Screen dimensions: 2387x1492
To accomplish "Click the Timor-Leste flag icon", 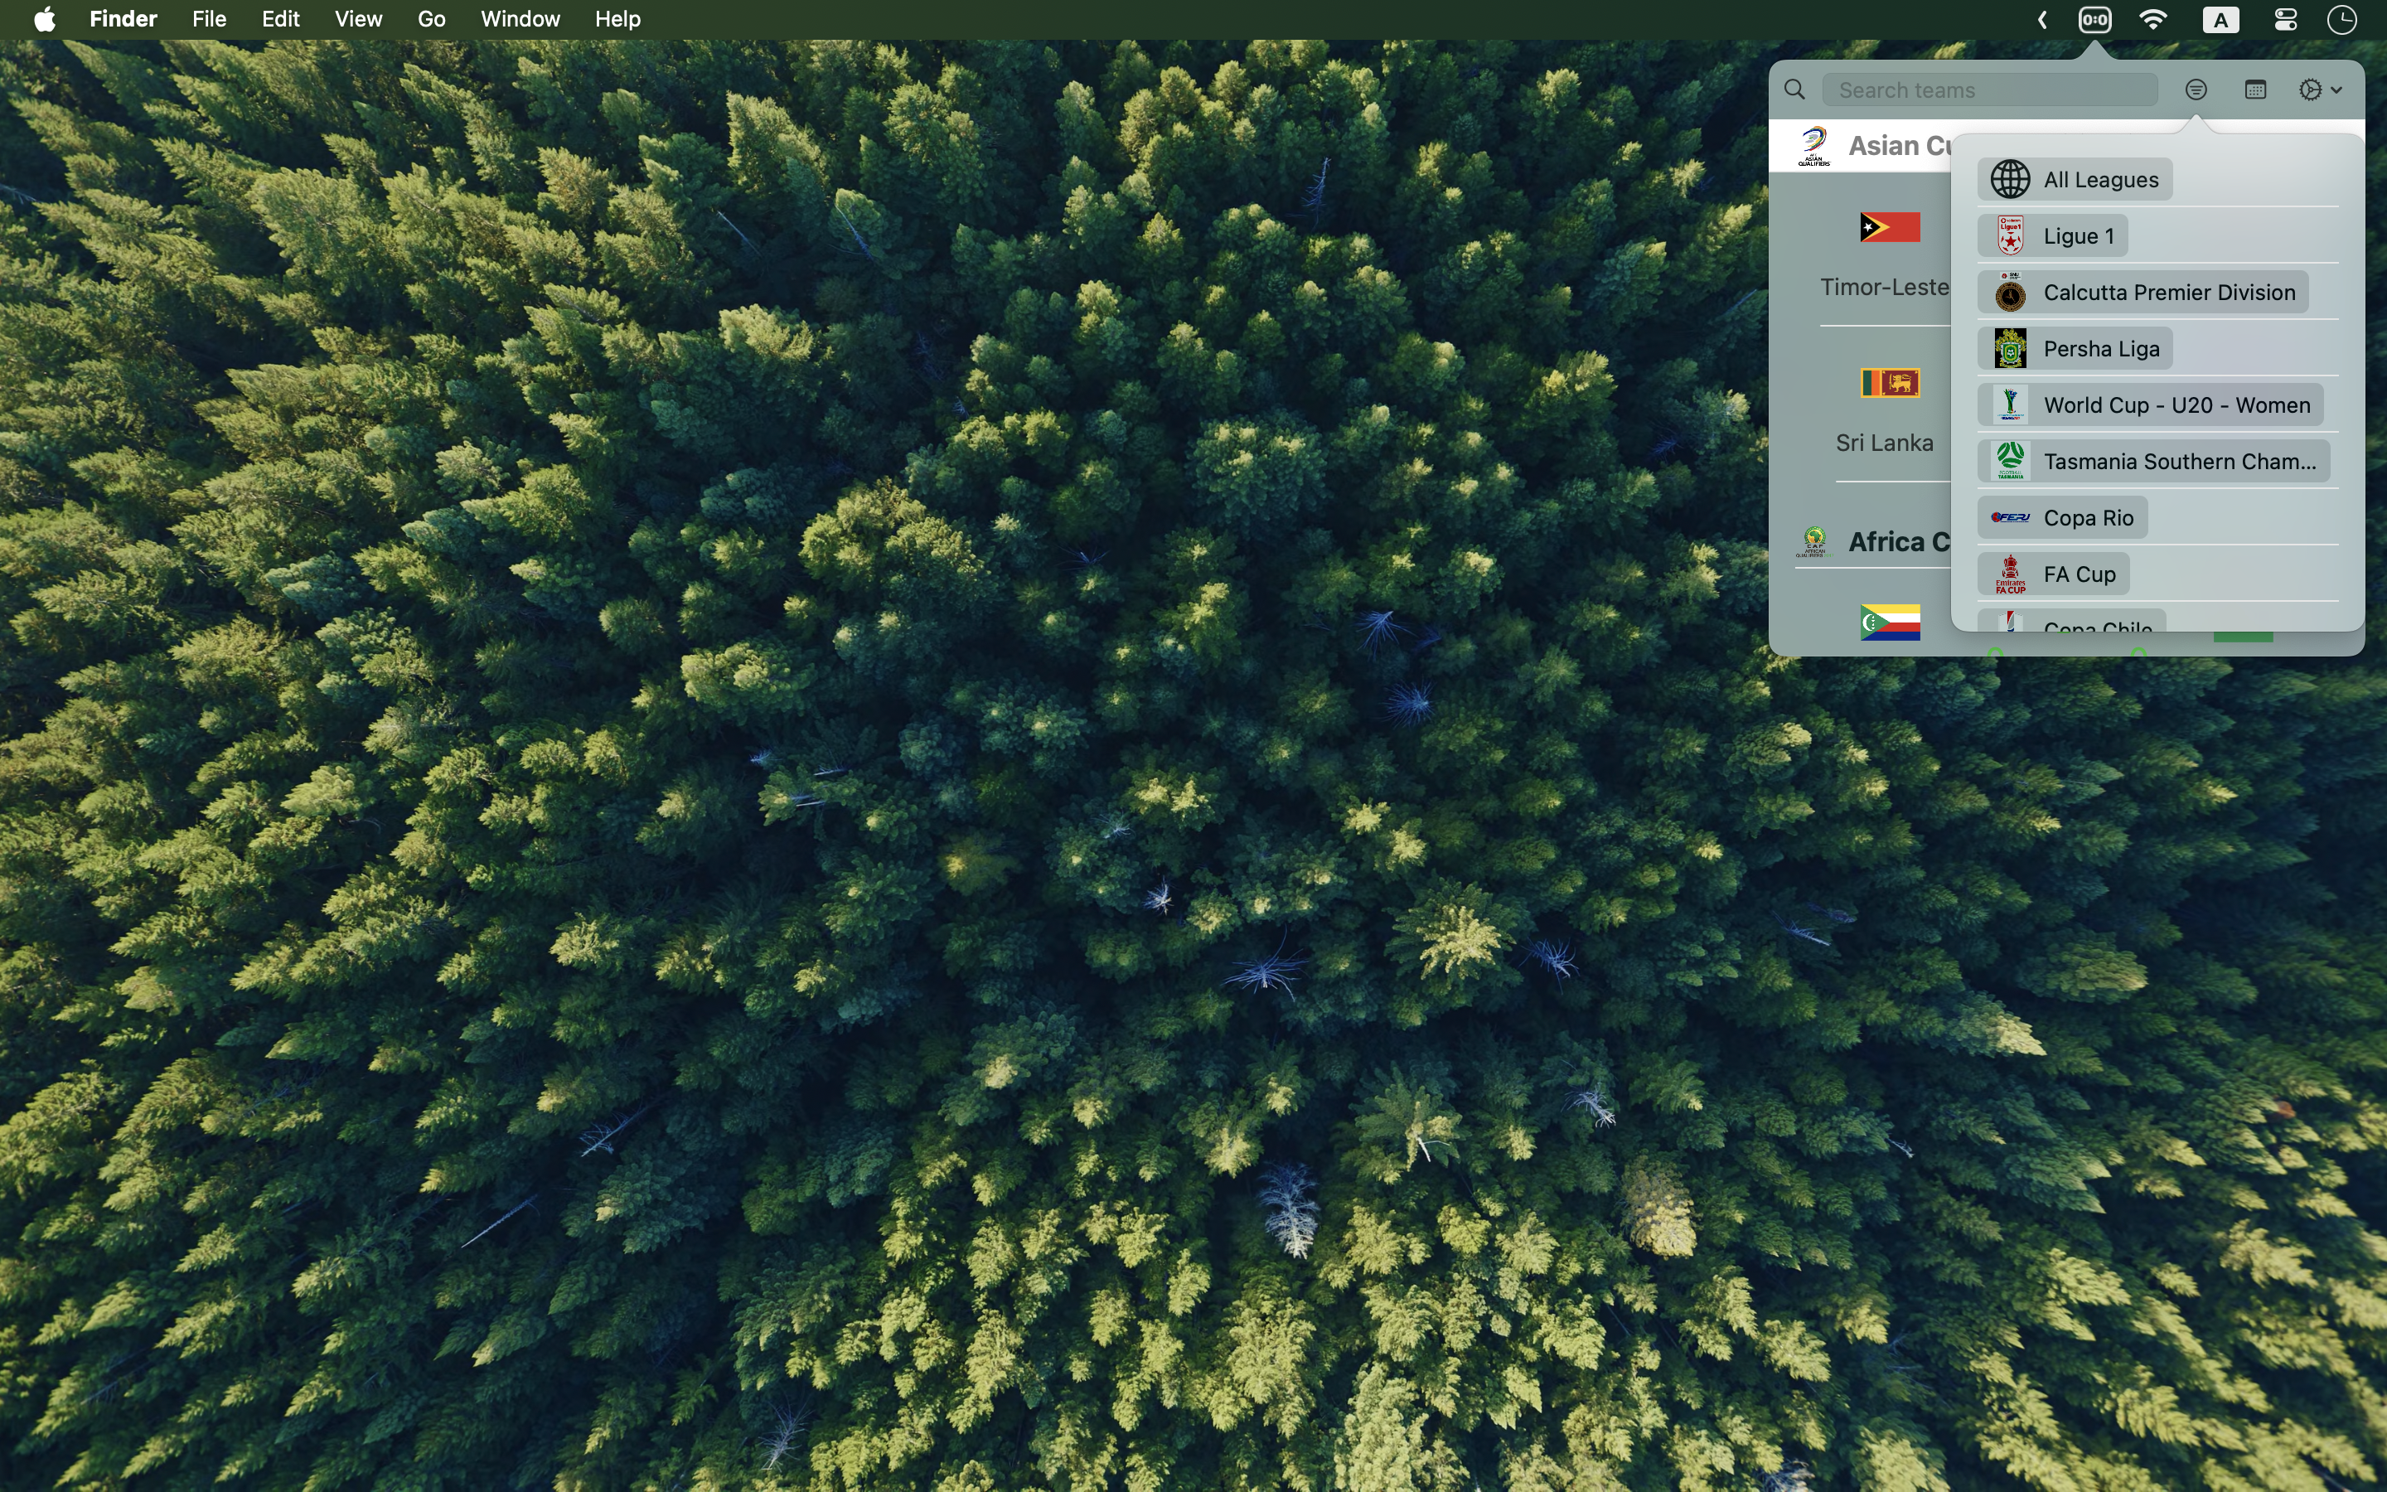I will point(1890,227).
